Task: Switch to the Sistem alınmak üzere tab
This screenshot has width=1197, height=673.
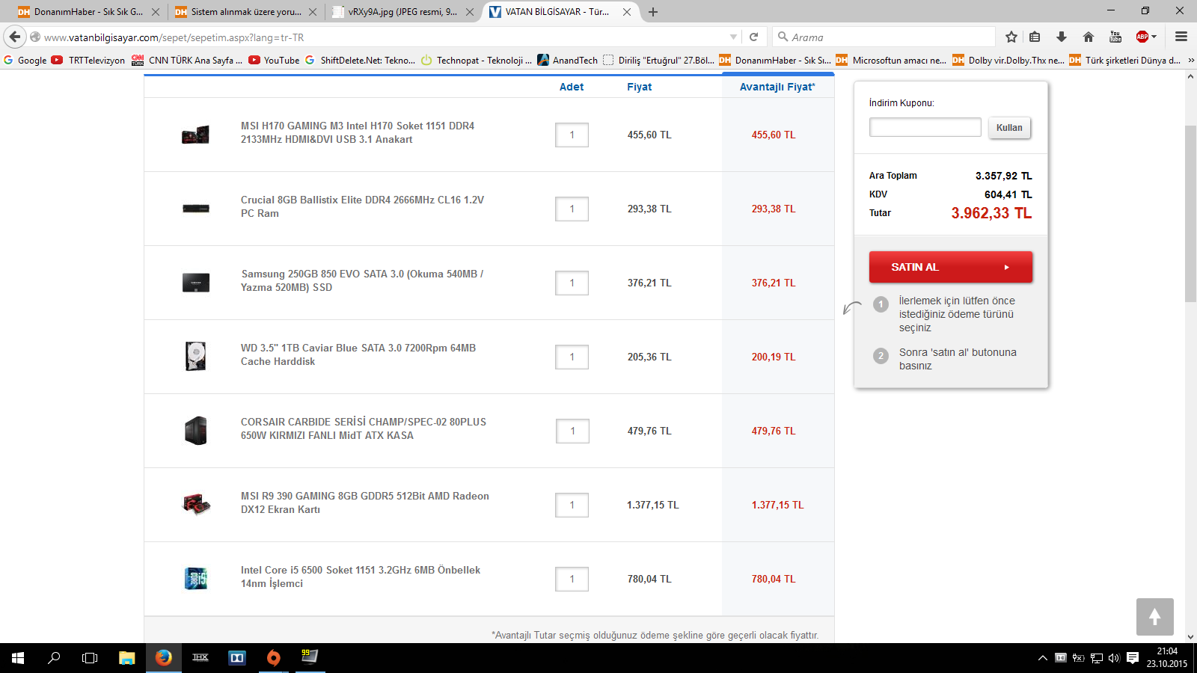Action: (x=246, y=12)
